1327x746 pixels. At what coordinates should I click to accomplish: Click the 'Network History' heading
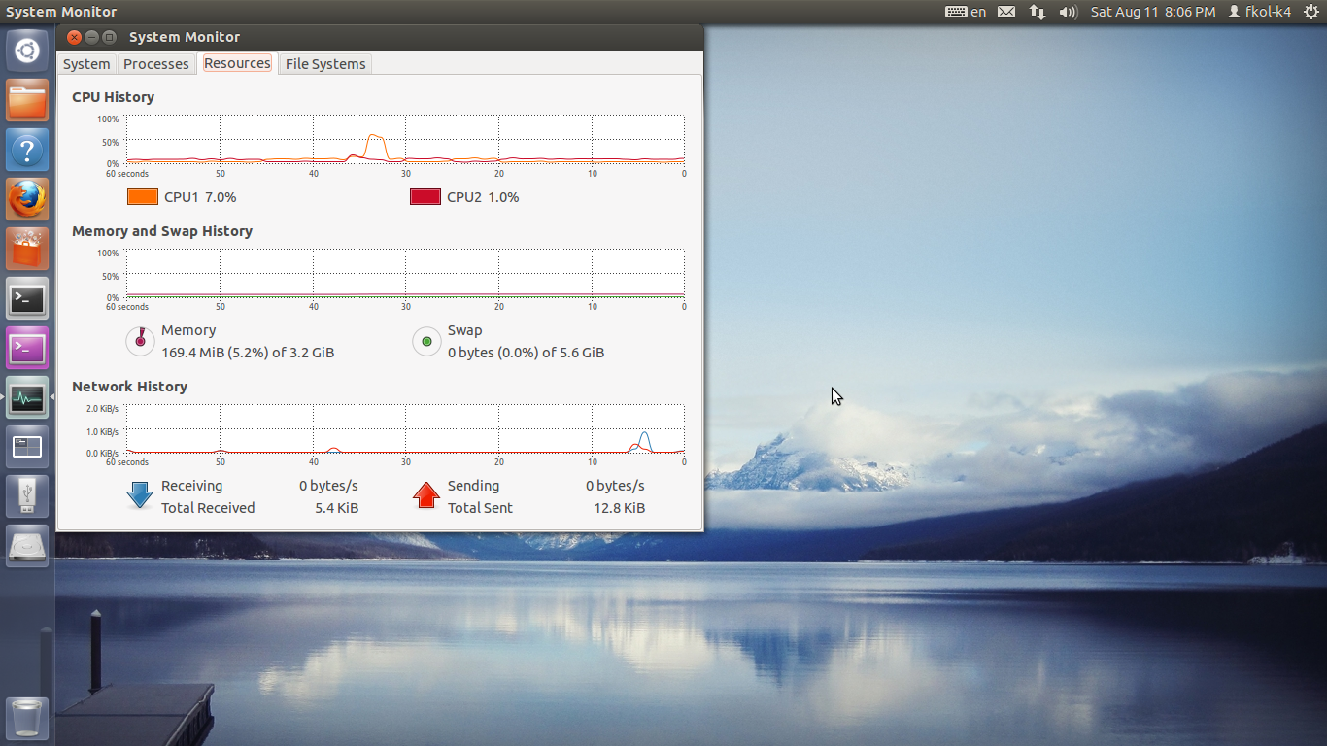point(129,387)
